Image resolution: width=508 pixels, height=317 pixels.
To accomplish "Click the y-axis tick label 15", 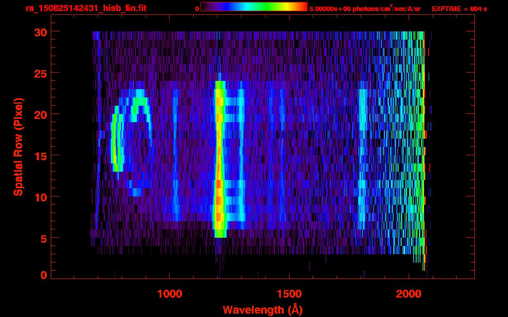I will [x=41, y=156].
